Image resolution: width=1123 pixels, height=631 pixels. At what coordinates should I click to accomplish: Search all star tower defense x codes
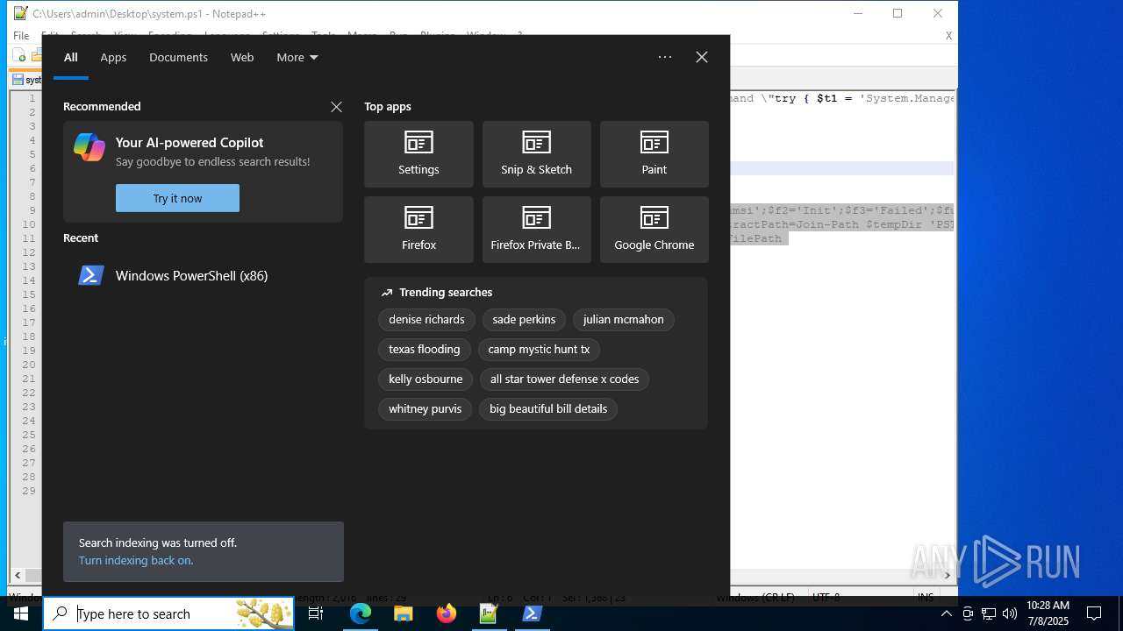565,379
